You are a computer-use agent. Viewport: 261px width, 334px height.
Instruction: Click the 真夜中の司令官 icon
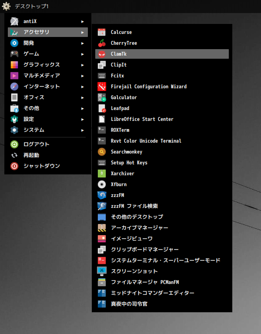(x=102, y=304)
